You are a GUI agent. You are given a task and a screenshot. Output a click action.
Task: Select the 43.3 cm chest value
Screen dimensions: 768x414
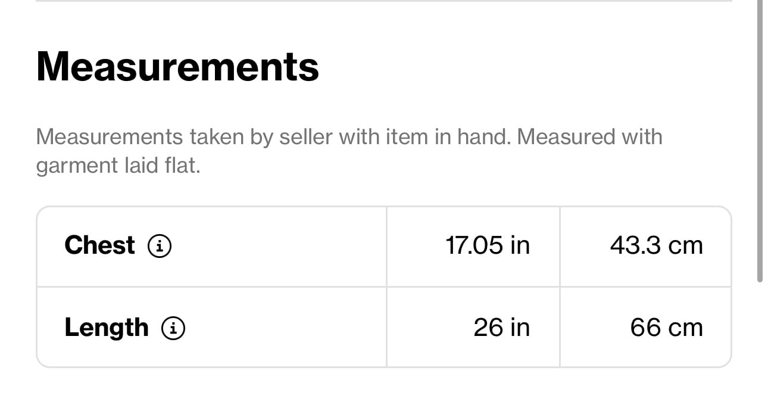pos(656,245)
